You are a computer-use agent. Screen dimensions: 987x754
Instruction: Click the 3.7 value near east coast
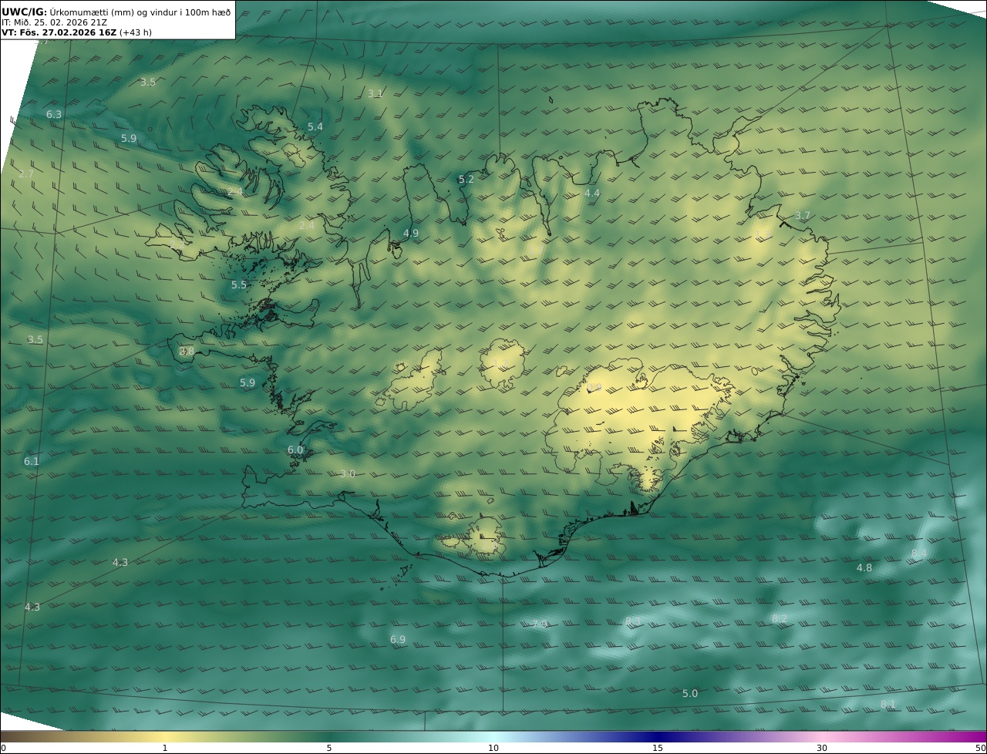[803, 215]
